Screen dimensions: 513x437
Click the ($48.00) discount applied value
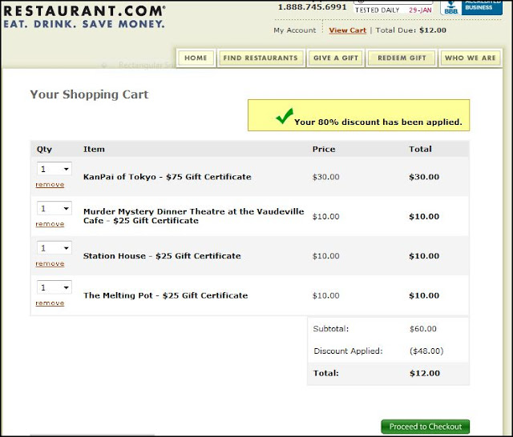(426, 351)
